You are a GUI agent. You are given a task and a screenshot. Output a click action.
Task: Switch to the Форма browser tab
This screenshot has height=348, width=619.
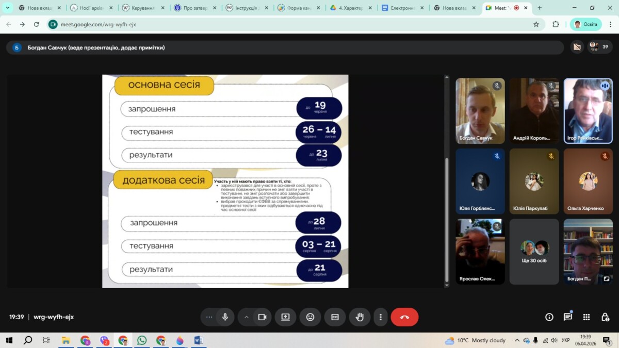(299, 8)
